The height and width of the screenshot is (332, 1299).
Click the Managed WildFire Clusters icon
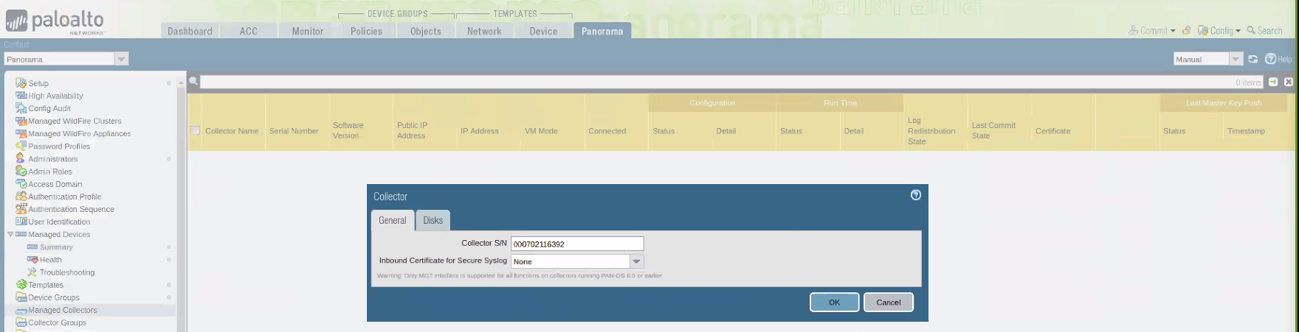21,121
